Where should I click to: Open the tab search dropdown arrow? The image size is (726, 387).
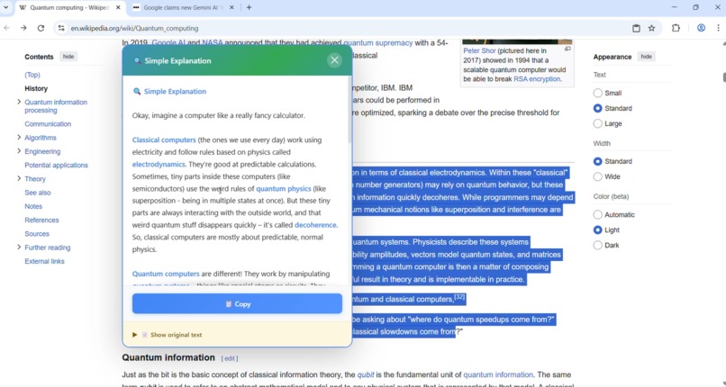pyautogui.click(x=6, y=7)
